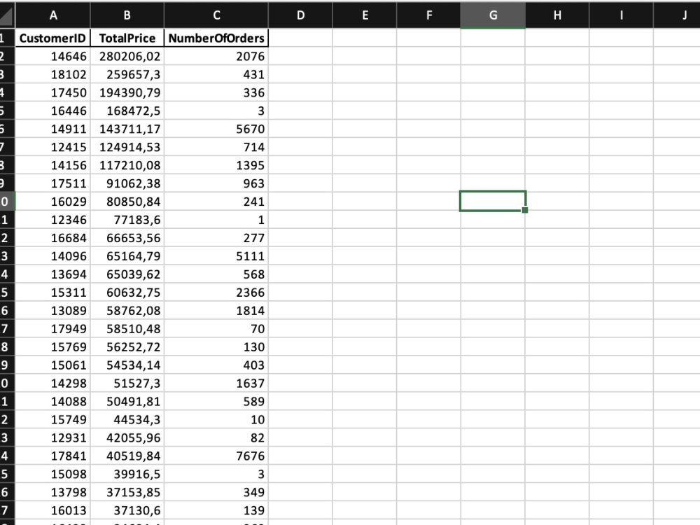Select cell with CustomerID 14646
This screenshot has width=700, height=525.
pyautogui.click(x=52, y=56)
